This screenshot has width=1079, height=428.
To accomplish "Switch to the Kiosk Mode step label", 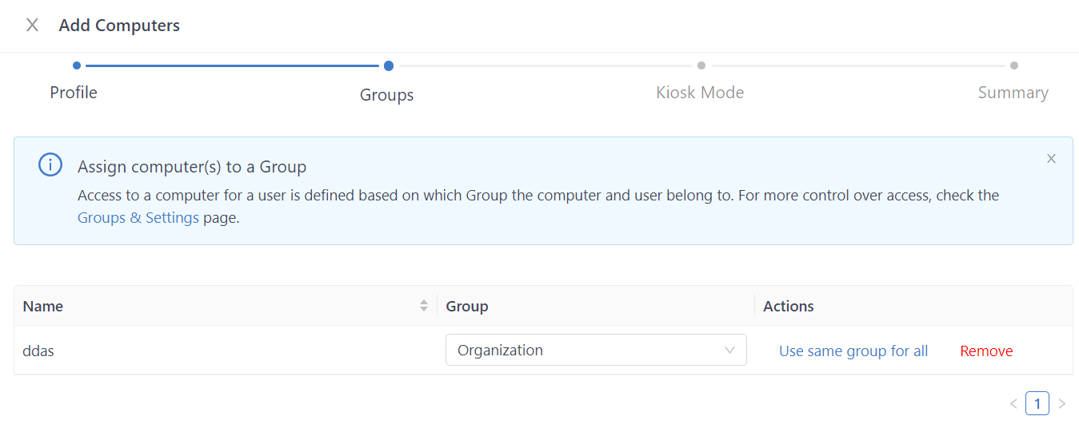I will 700,93.
